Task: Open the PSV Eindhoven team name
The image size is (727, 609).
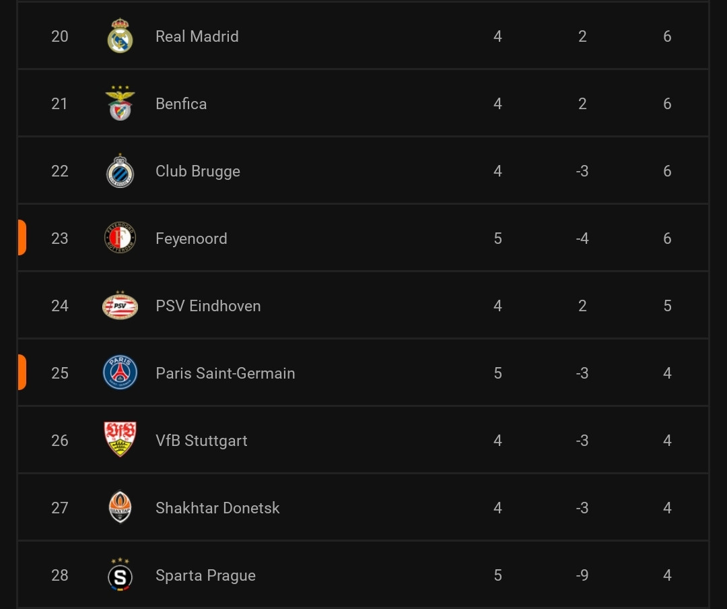Action: click(x=208, y=306)
